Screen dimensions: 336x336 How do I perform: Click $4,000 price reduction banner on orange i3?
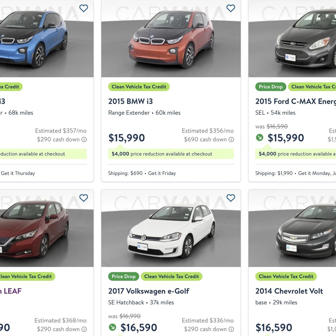click(x=171, y=154)
